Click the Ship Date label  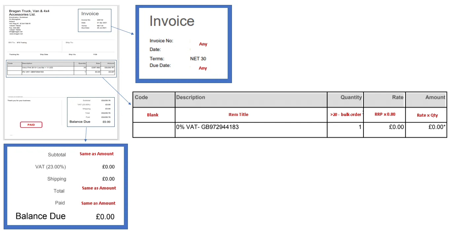click(44, 54)
